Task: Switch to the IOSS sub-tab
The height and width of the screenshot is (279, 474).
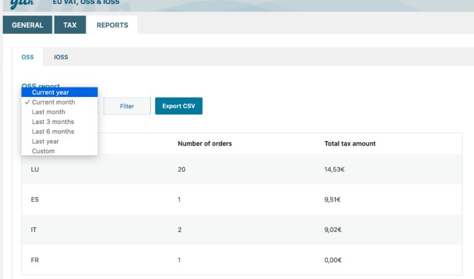Action: coord(61,57)
